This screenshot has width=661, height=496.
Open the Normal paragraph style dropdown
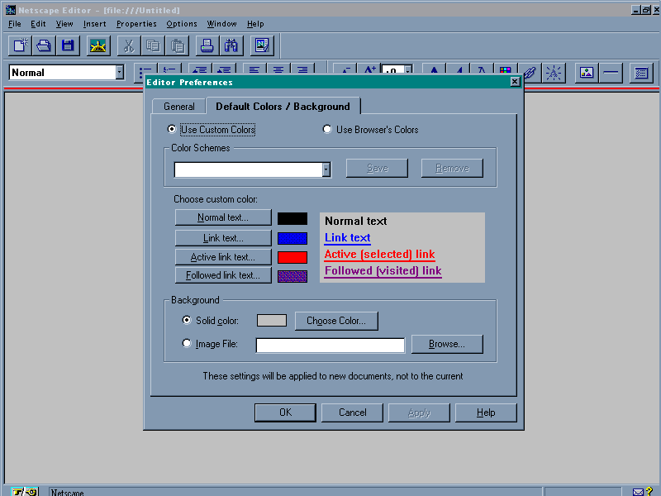119,73
